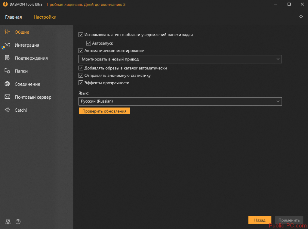
Task: Toggle Эффекты прозрачности checkbox
Action: (81, 83)
